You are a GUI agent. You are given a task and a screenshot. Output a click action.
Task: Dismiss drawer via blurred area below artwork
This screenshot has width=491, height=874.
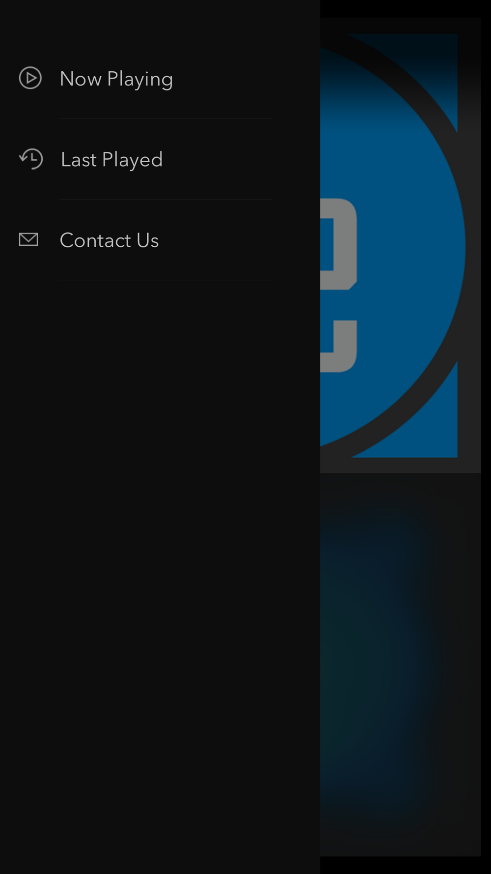click(400, 665)
